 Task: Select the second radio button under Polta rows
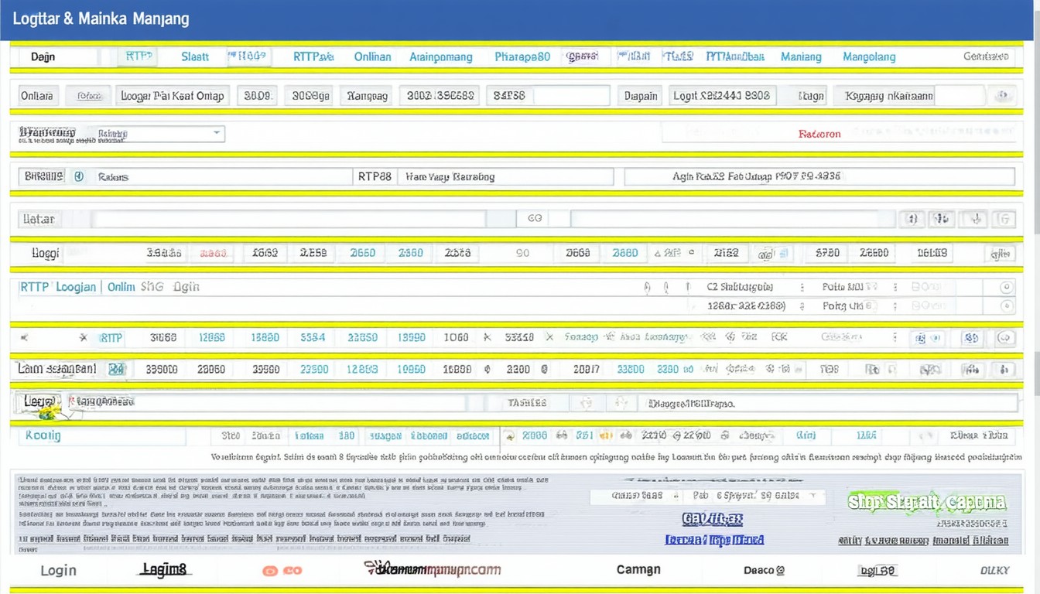[x=1006, y=306]
